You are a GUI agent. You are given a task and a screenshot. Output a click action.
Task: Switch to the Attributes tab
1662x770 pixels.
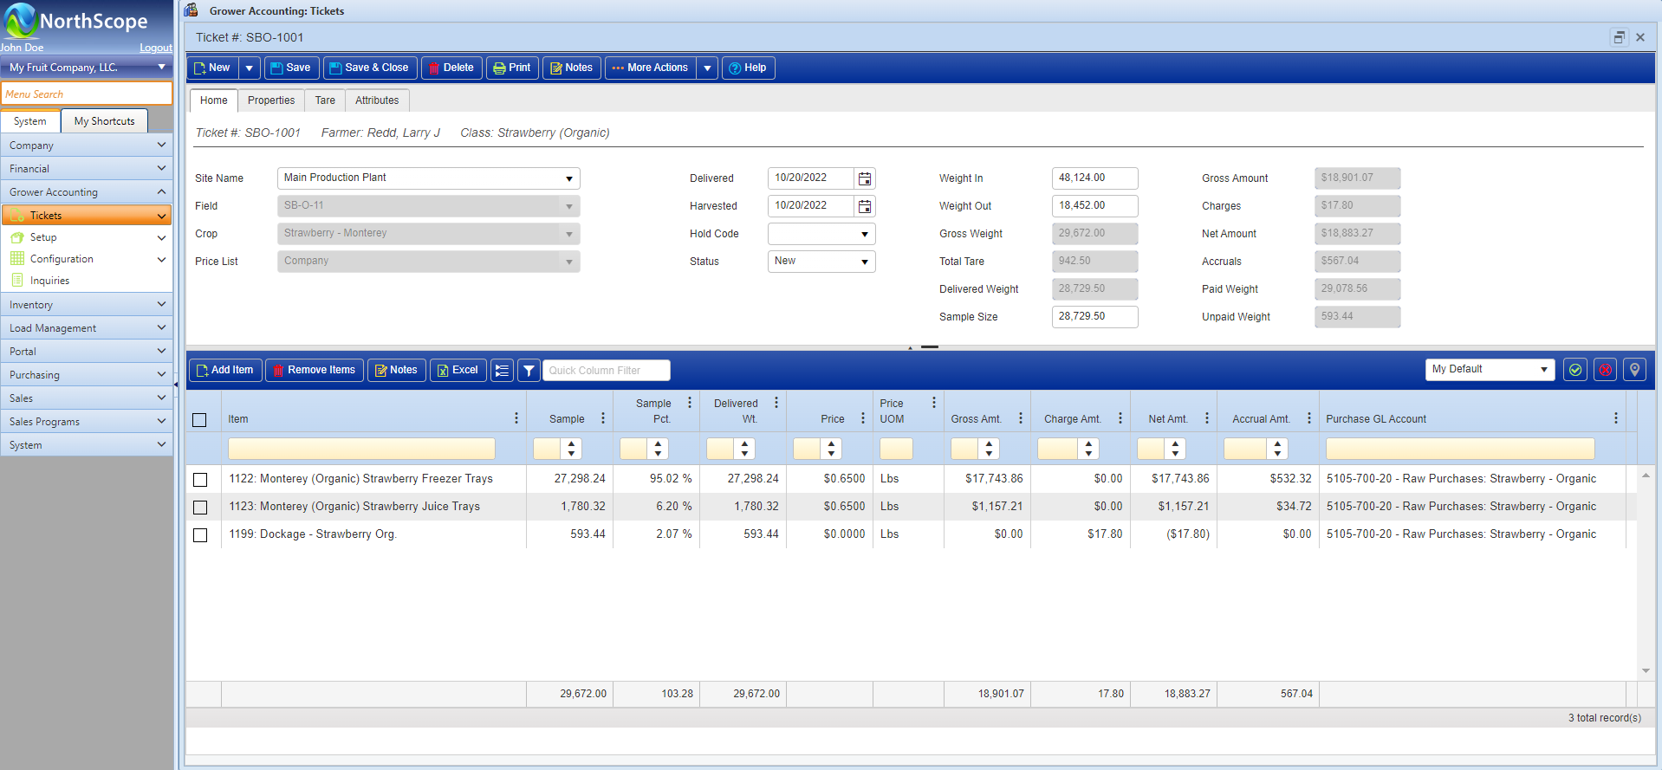pos(377,100)
